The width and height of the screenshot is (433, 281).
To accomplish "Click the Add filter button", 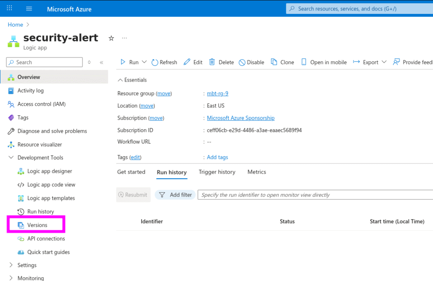I will pos(175,195).
